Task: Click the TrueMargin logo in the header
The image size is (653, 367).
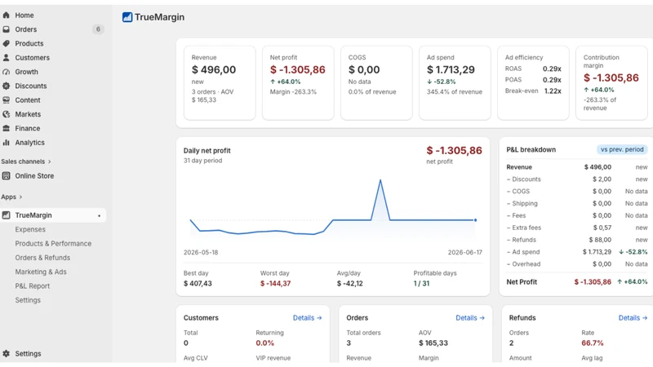Action: [x=127, y=17]
